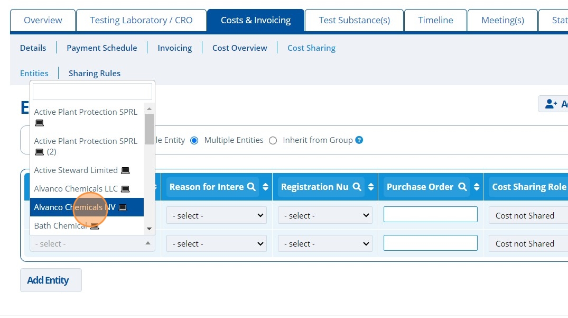Image resolution: width=568 pixels, height=318 pixels.
Task: Go to Payment Schedule sub-tab
Action: (x=102, y=48)
